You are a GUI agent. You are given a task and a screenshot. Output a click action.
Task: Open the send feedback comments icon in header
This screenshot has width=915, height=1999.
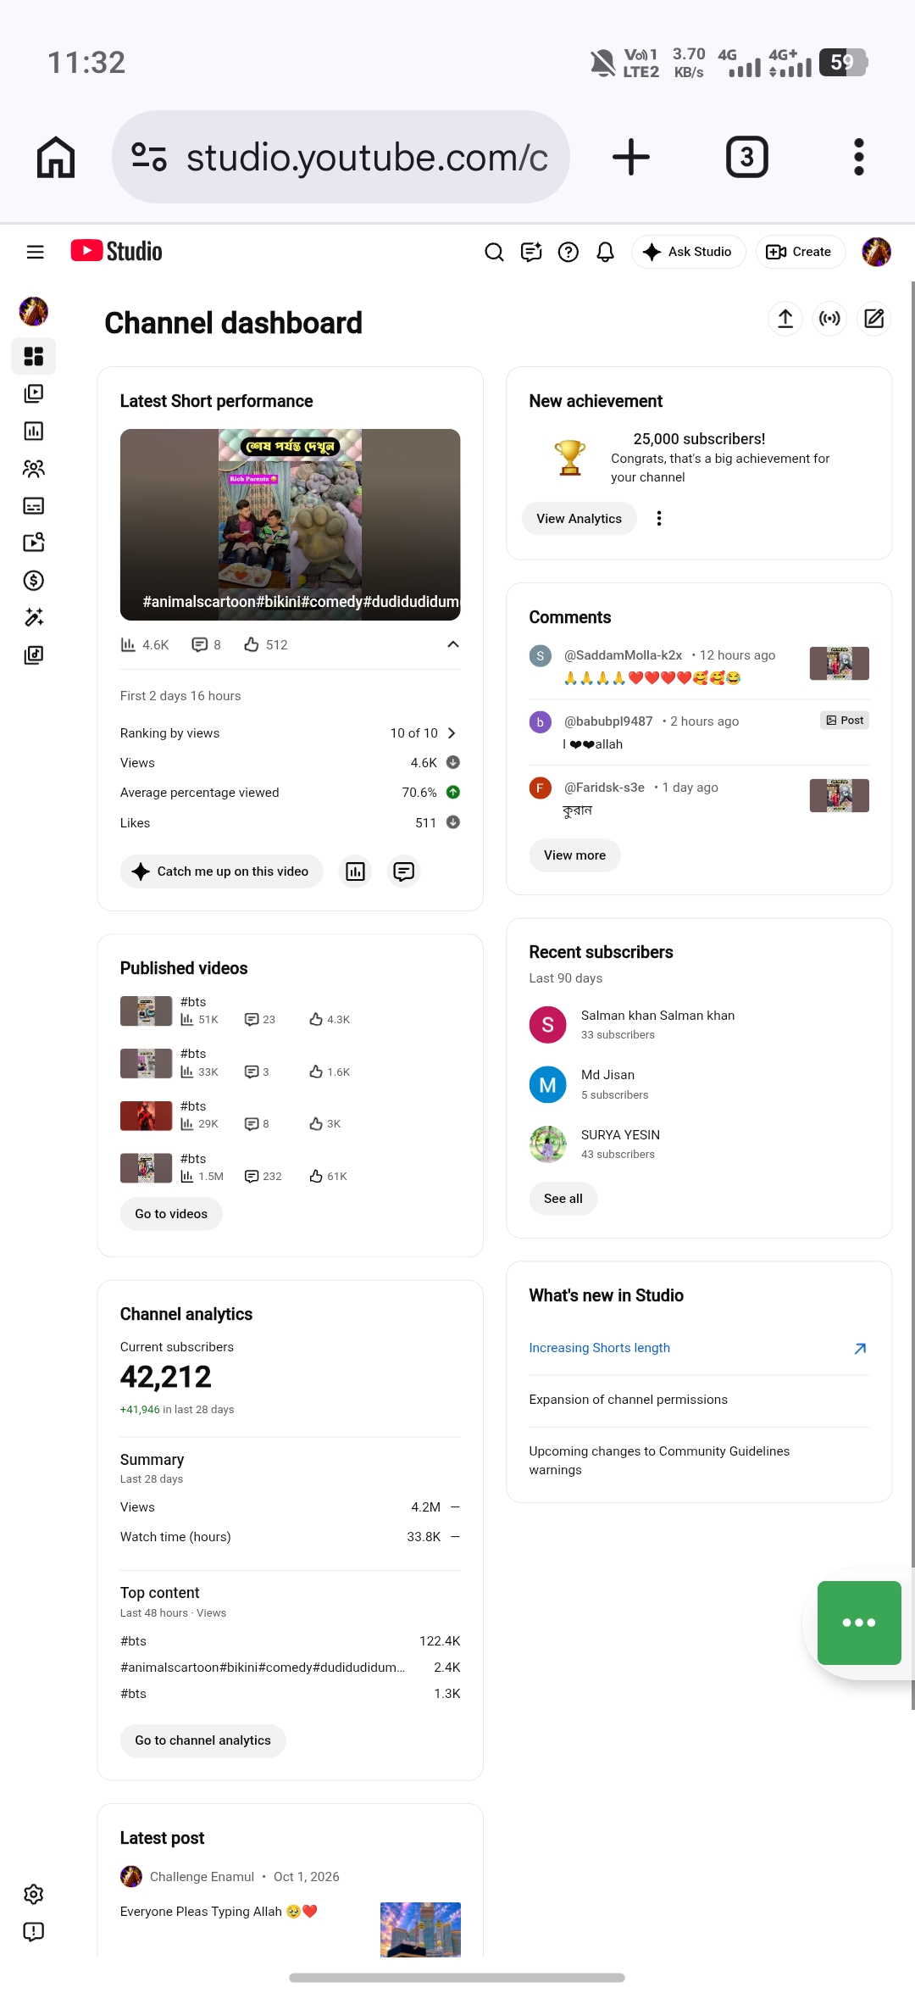(x=531, y=252)
